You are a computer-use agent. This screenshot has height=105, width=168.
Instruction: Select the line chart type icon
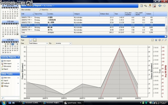click(x=35, y=40)
